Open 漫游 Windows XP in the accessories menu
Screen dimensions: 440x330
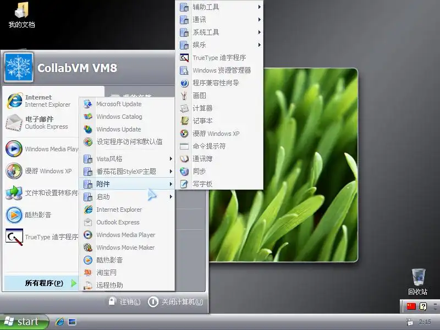click(x=219, y=134)
